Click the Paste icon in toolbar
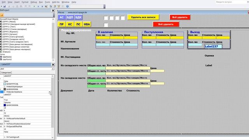Viewport: 249px width, 140px height. (x=17, y=6)
